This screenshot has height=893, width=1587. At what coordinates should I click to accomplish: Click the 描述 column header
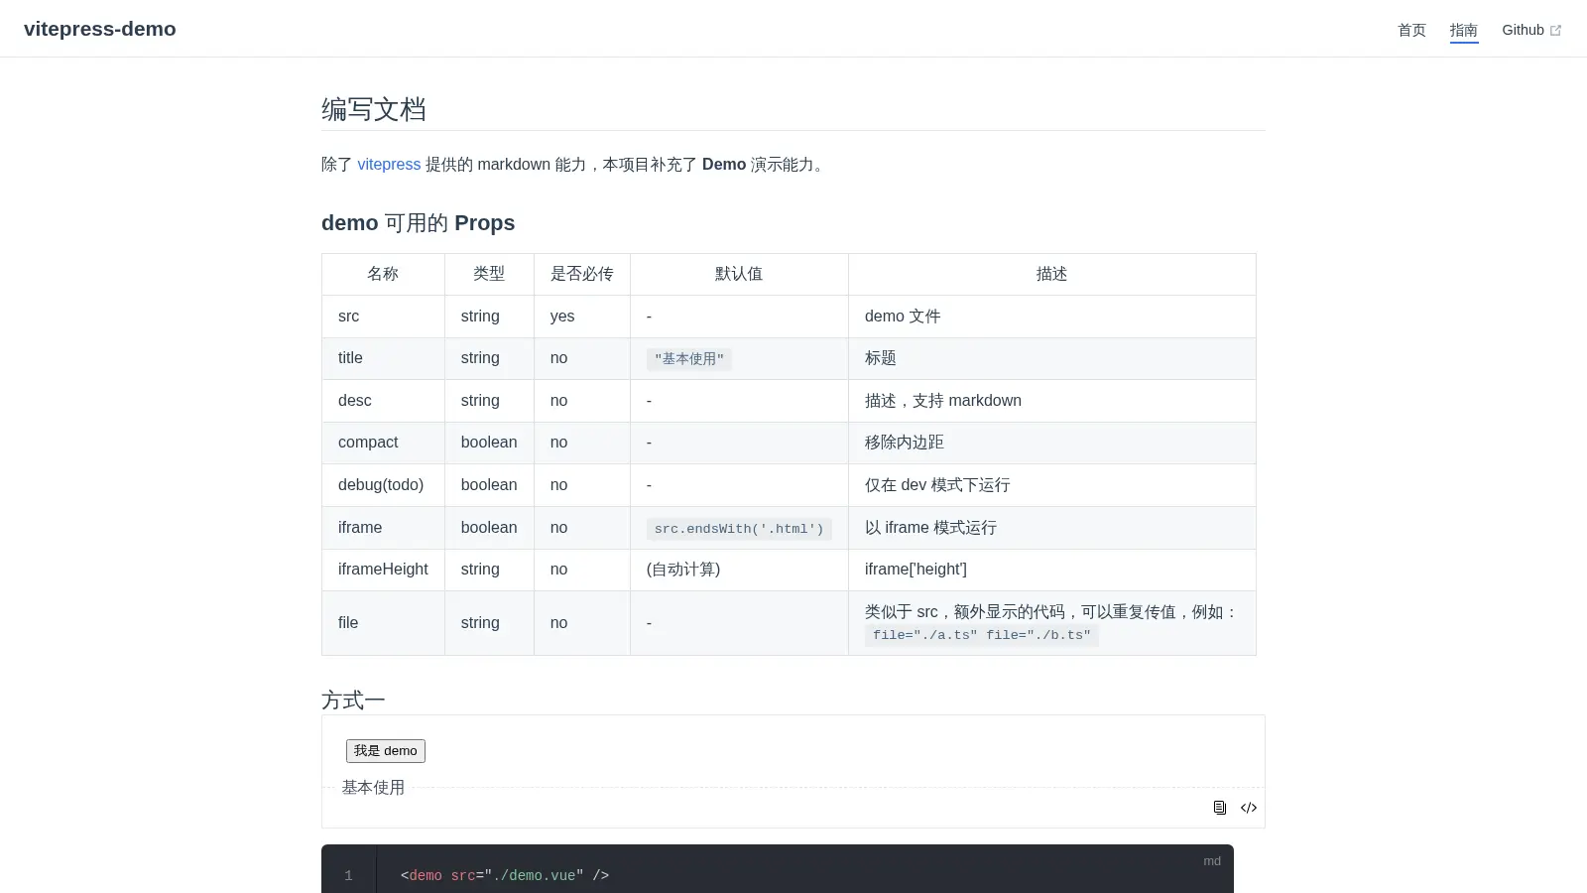point(1052,274)
